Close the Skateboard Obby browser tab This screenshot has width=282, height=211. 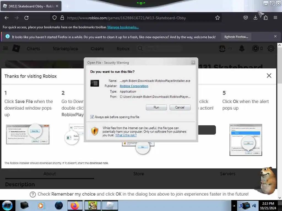pyautogui.click(x=57, y=6)
